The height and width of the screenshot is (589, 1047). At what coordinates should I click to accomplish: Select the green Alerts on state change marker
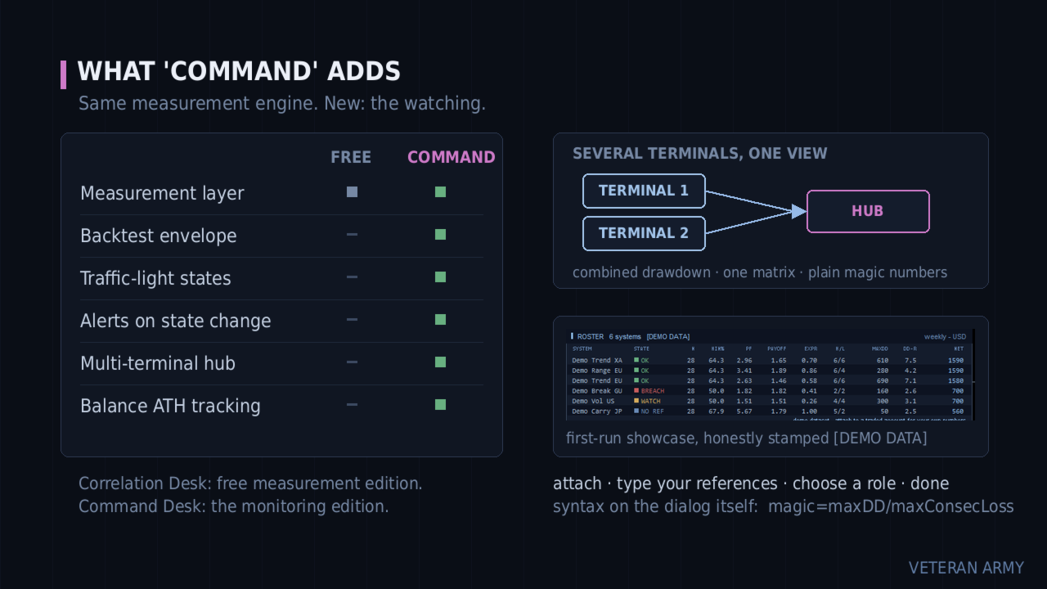point(440,320)
